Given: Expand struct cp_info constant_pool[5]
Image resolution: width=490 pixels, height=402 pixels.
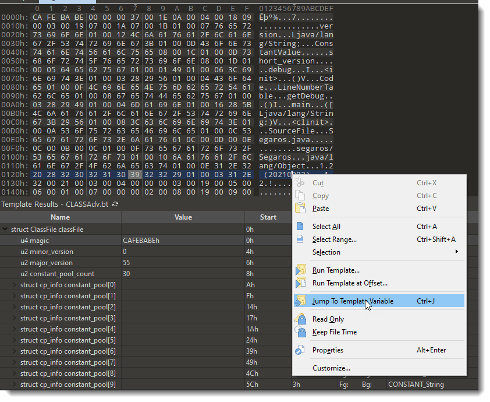Looking at the screenshot, I should [15, 340].
